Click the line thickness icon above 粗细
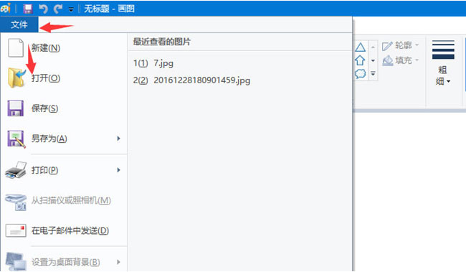The image size is (466, 272). [443, 50]
